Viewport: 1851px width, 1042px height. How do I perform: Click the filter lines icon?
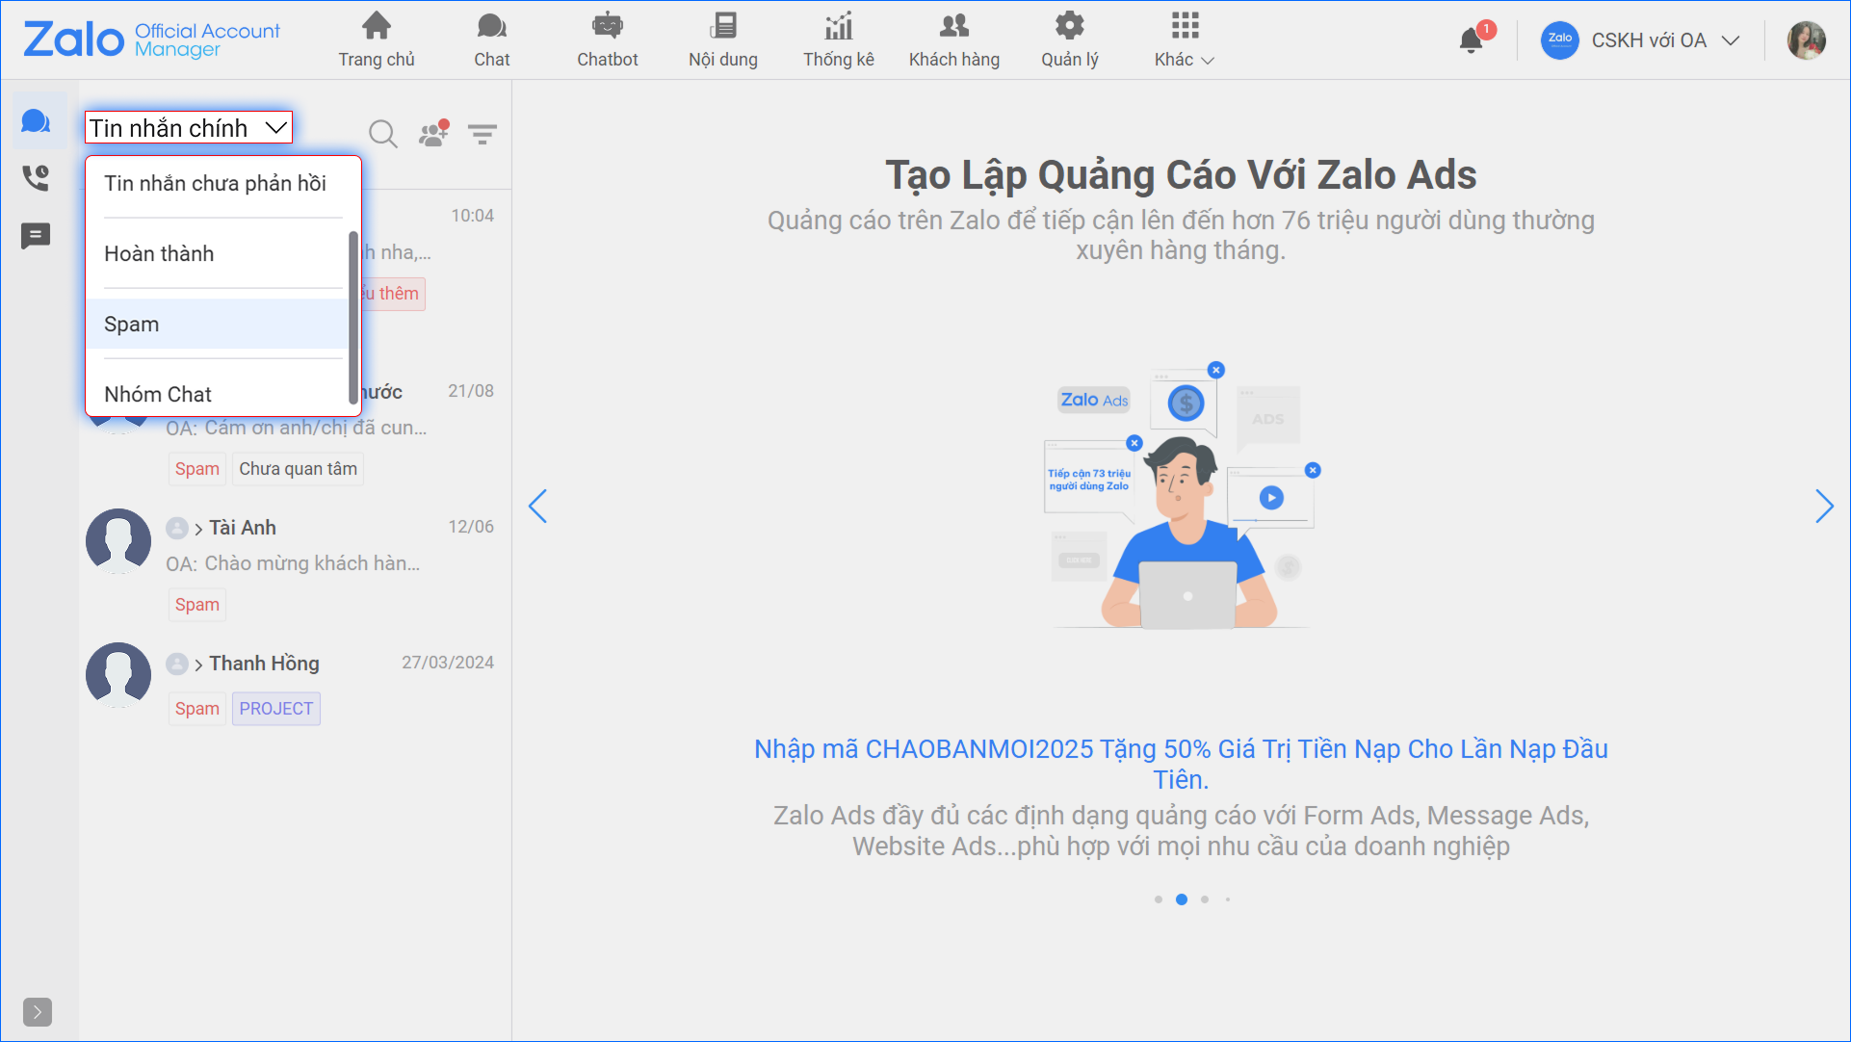482,134
